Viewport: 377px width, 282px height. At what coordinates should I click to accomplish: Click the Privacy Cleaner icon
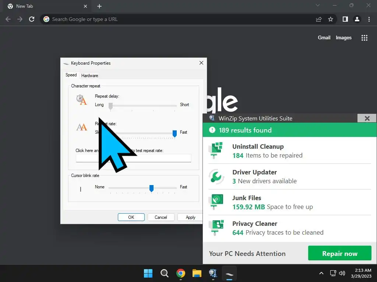[x=216, y=228]
